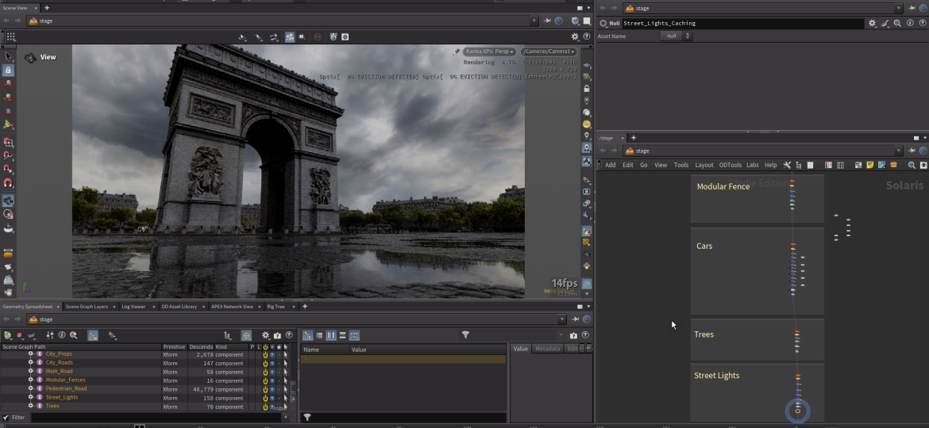Open the network editor wrench tools icon
This screenshot has height=428, width=929.
pos(787,165)
